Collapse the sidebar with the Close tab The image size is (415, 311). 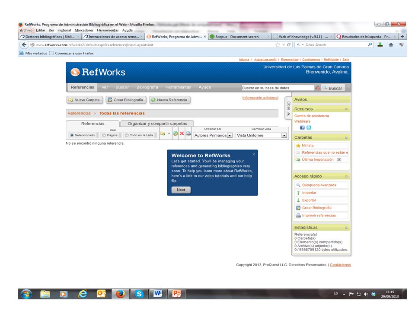[288, 108]
